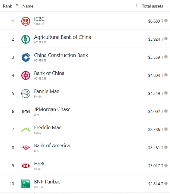The height and width of the screenshot is (194, 170).
Task: Click the Rank column header text
Action: [x=8, y=6]
